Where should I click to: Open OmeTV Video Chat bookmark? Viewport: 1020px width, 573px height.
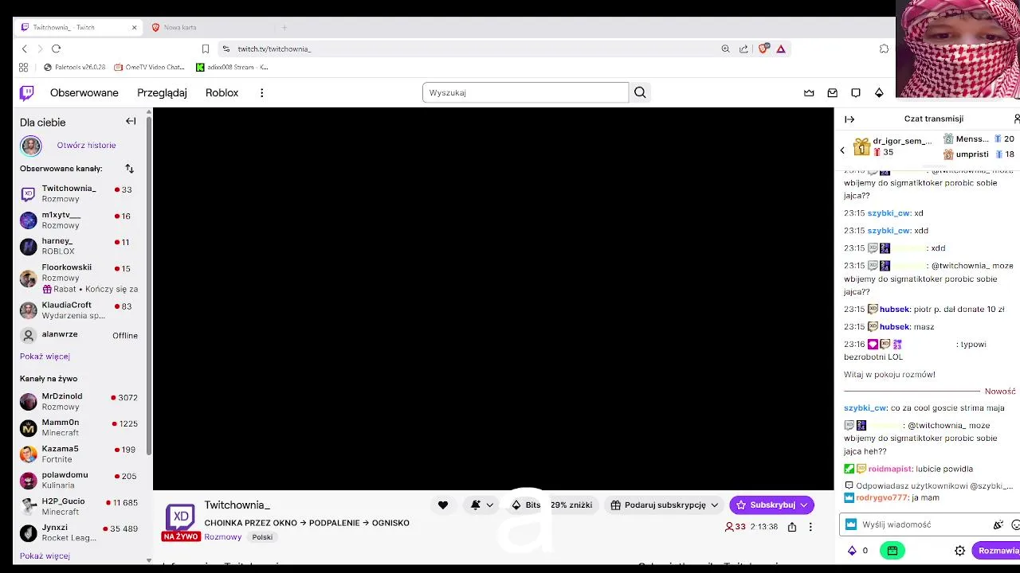click(x=149, y=68)
